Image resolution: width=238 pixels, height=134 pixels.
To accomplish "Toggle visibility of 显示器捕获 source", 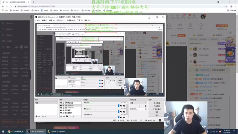I will click(61, 113).
